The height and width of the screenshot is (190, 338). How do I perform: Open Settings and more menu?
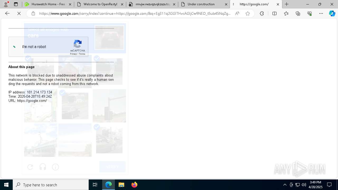click(x=321, y=13)
